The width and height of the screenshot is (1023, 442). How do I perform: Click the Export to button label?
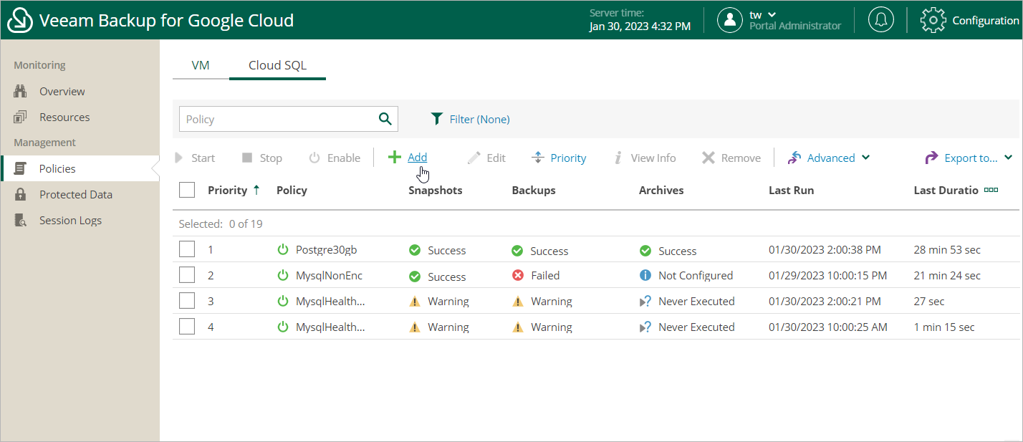pyautogui.click(x=971, y=158)
